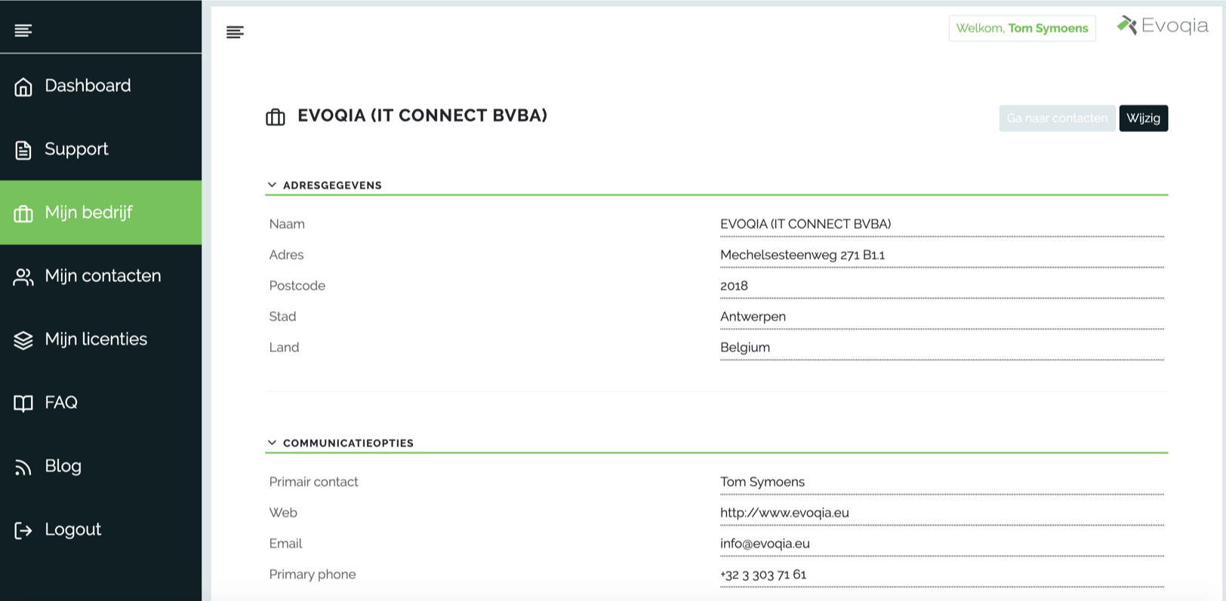1226x601 pixels.
Task: Click the main content hamburger icon
Action: point(235,32)
